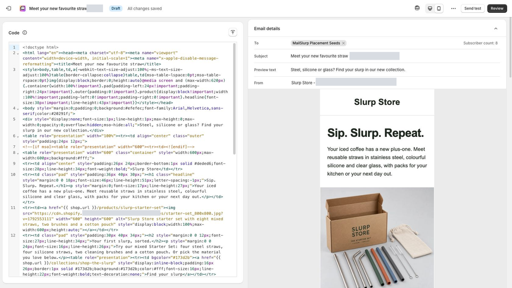Click the Code panel heading
The image size is (512, 288).
(14, 32)
